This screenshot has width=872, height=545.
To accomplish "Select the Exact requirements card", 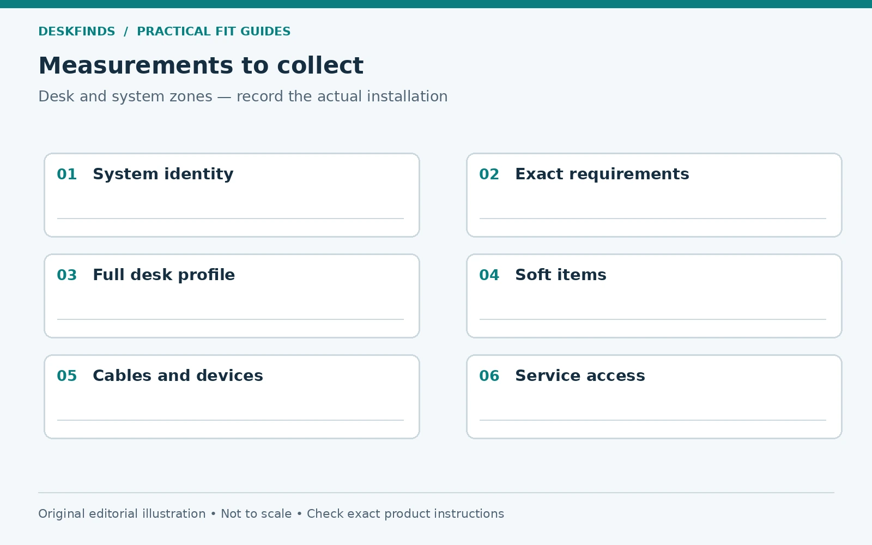I will pos(654,195).
